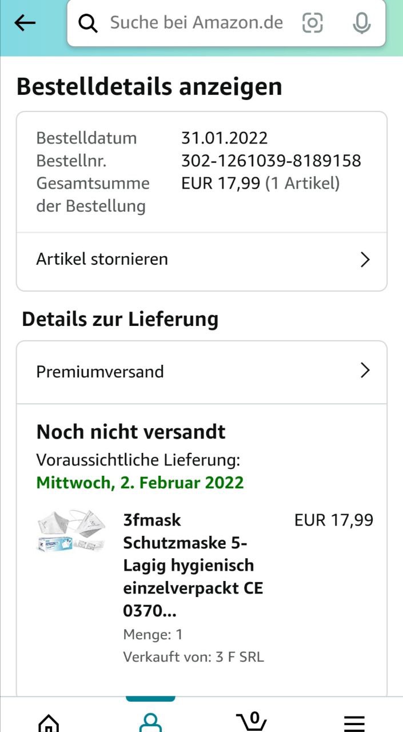This screenshot has height=732, width=403.
Task: Tap the Noch nicht versandt status heading
Action: pos(131,432)
